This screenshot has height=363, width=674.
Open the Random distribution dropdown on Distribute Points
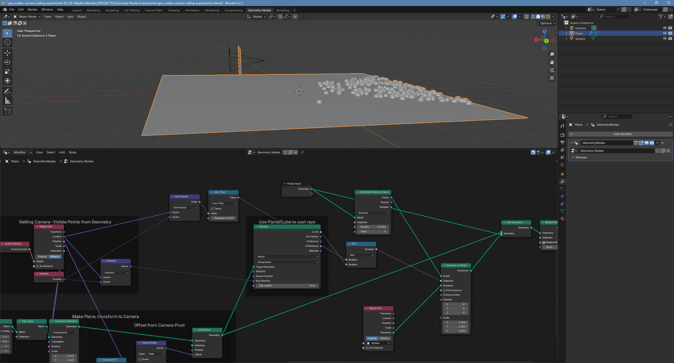click(x=373, y=213)
